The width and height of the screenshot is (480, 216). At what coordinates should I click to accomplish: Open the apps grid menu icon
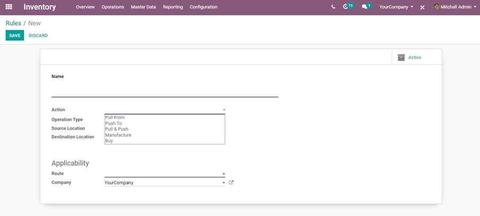[9, 7]
